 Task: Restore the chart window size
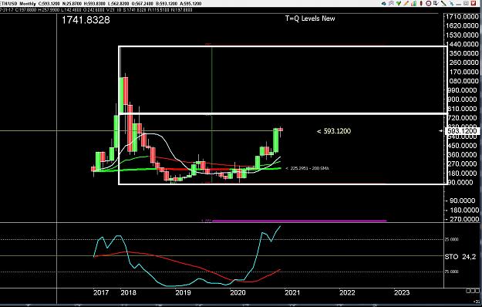[466, 3]
